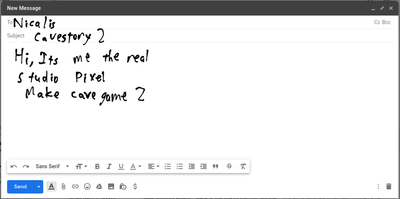Exit full-screen compose view
The height and width of the screenshot is (199, 400).
pos(382,8)
